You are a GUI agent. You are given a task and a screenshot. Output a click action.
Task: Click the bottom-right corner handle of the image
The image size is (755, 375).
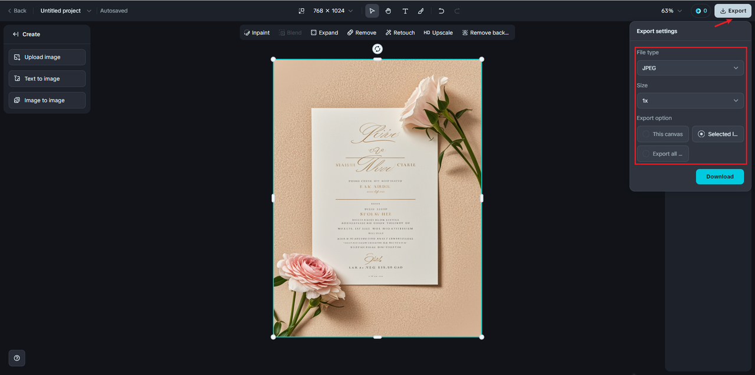coord(481,337)
